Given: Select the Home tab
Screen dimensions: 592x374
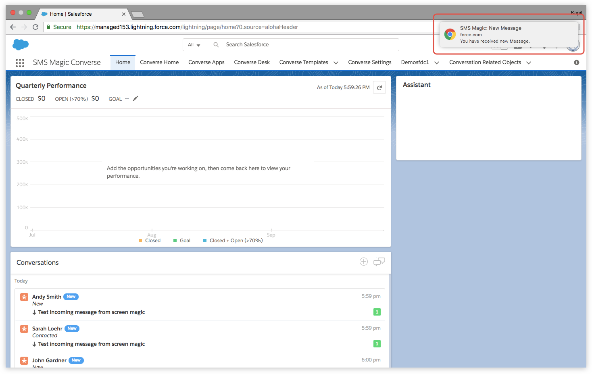Looking at the screenshot, I should [123, 62].
